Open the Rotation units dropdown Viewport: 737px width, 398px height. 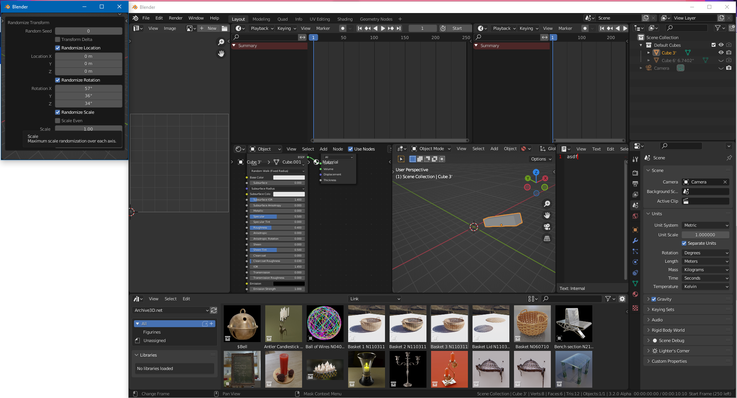point(706,253)
